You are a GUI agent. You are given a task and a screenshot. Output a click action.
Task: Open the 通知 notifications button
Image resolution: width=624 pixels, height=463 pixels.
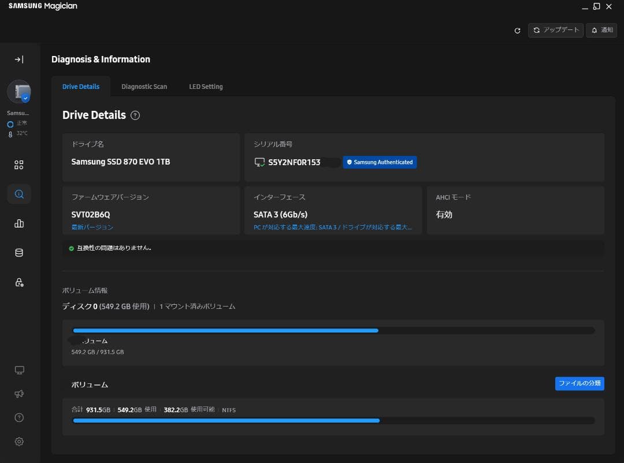tap(601, 30)
